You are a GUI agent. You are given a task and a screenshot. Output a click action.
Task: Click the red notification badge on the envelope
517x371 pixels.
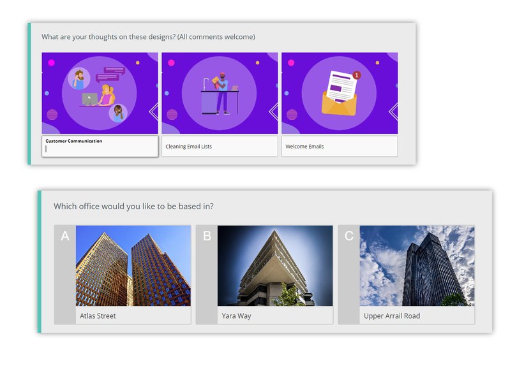[x=356, y=75]
